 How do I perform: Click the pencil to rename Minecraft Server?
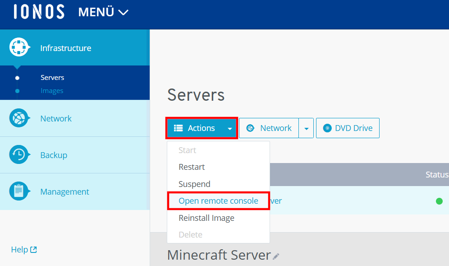coord(276,256)
